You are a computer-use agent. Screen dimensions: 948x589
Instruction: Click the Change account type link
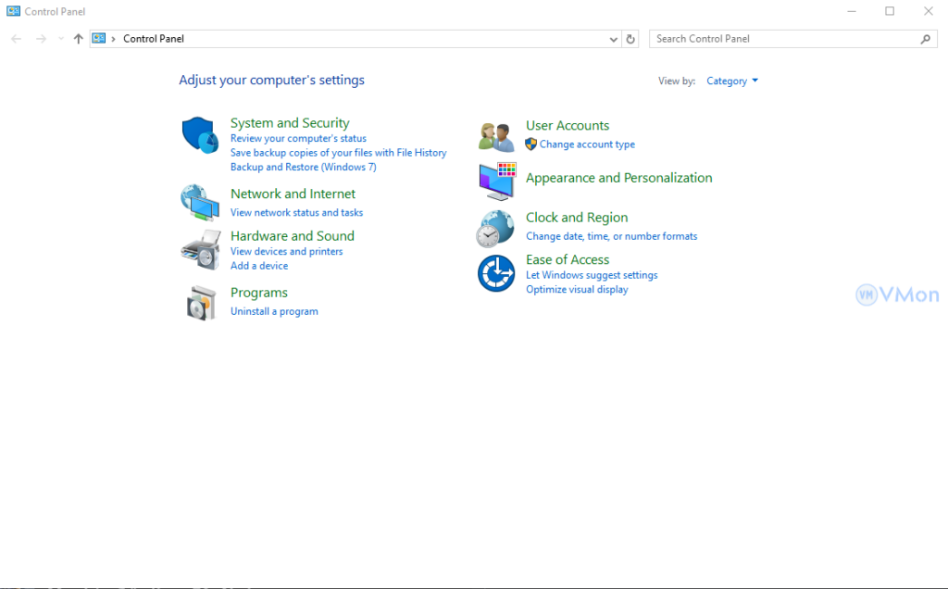click(x=587, y=144)
